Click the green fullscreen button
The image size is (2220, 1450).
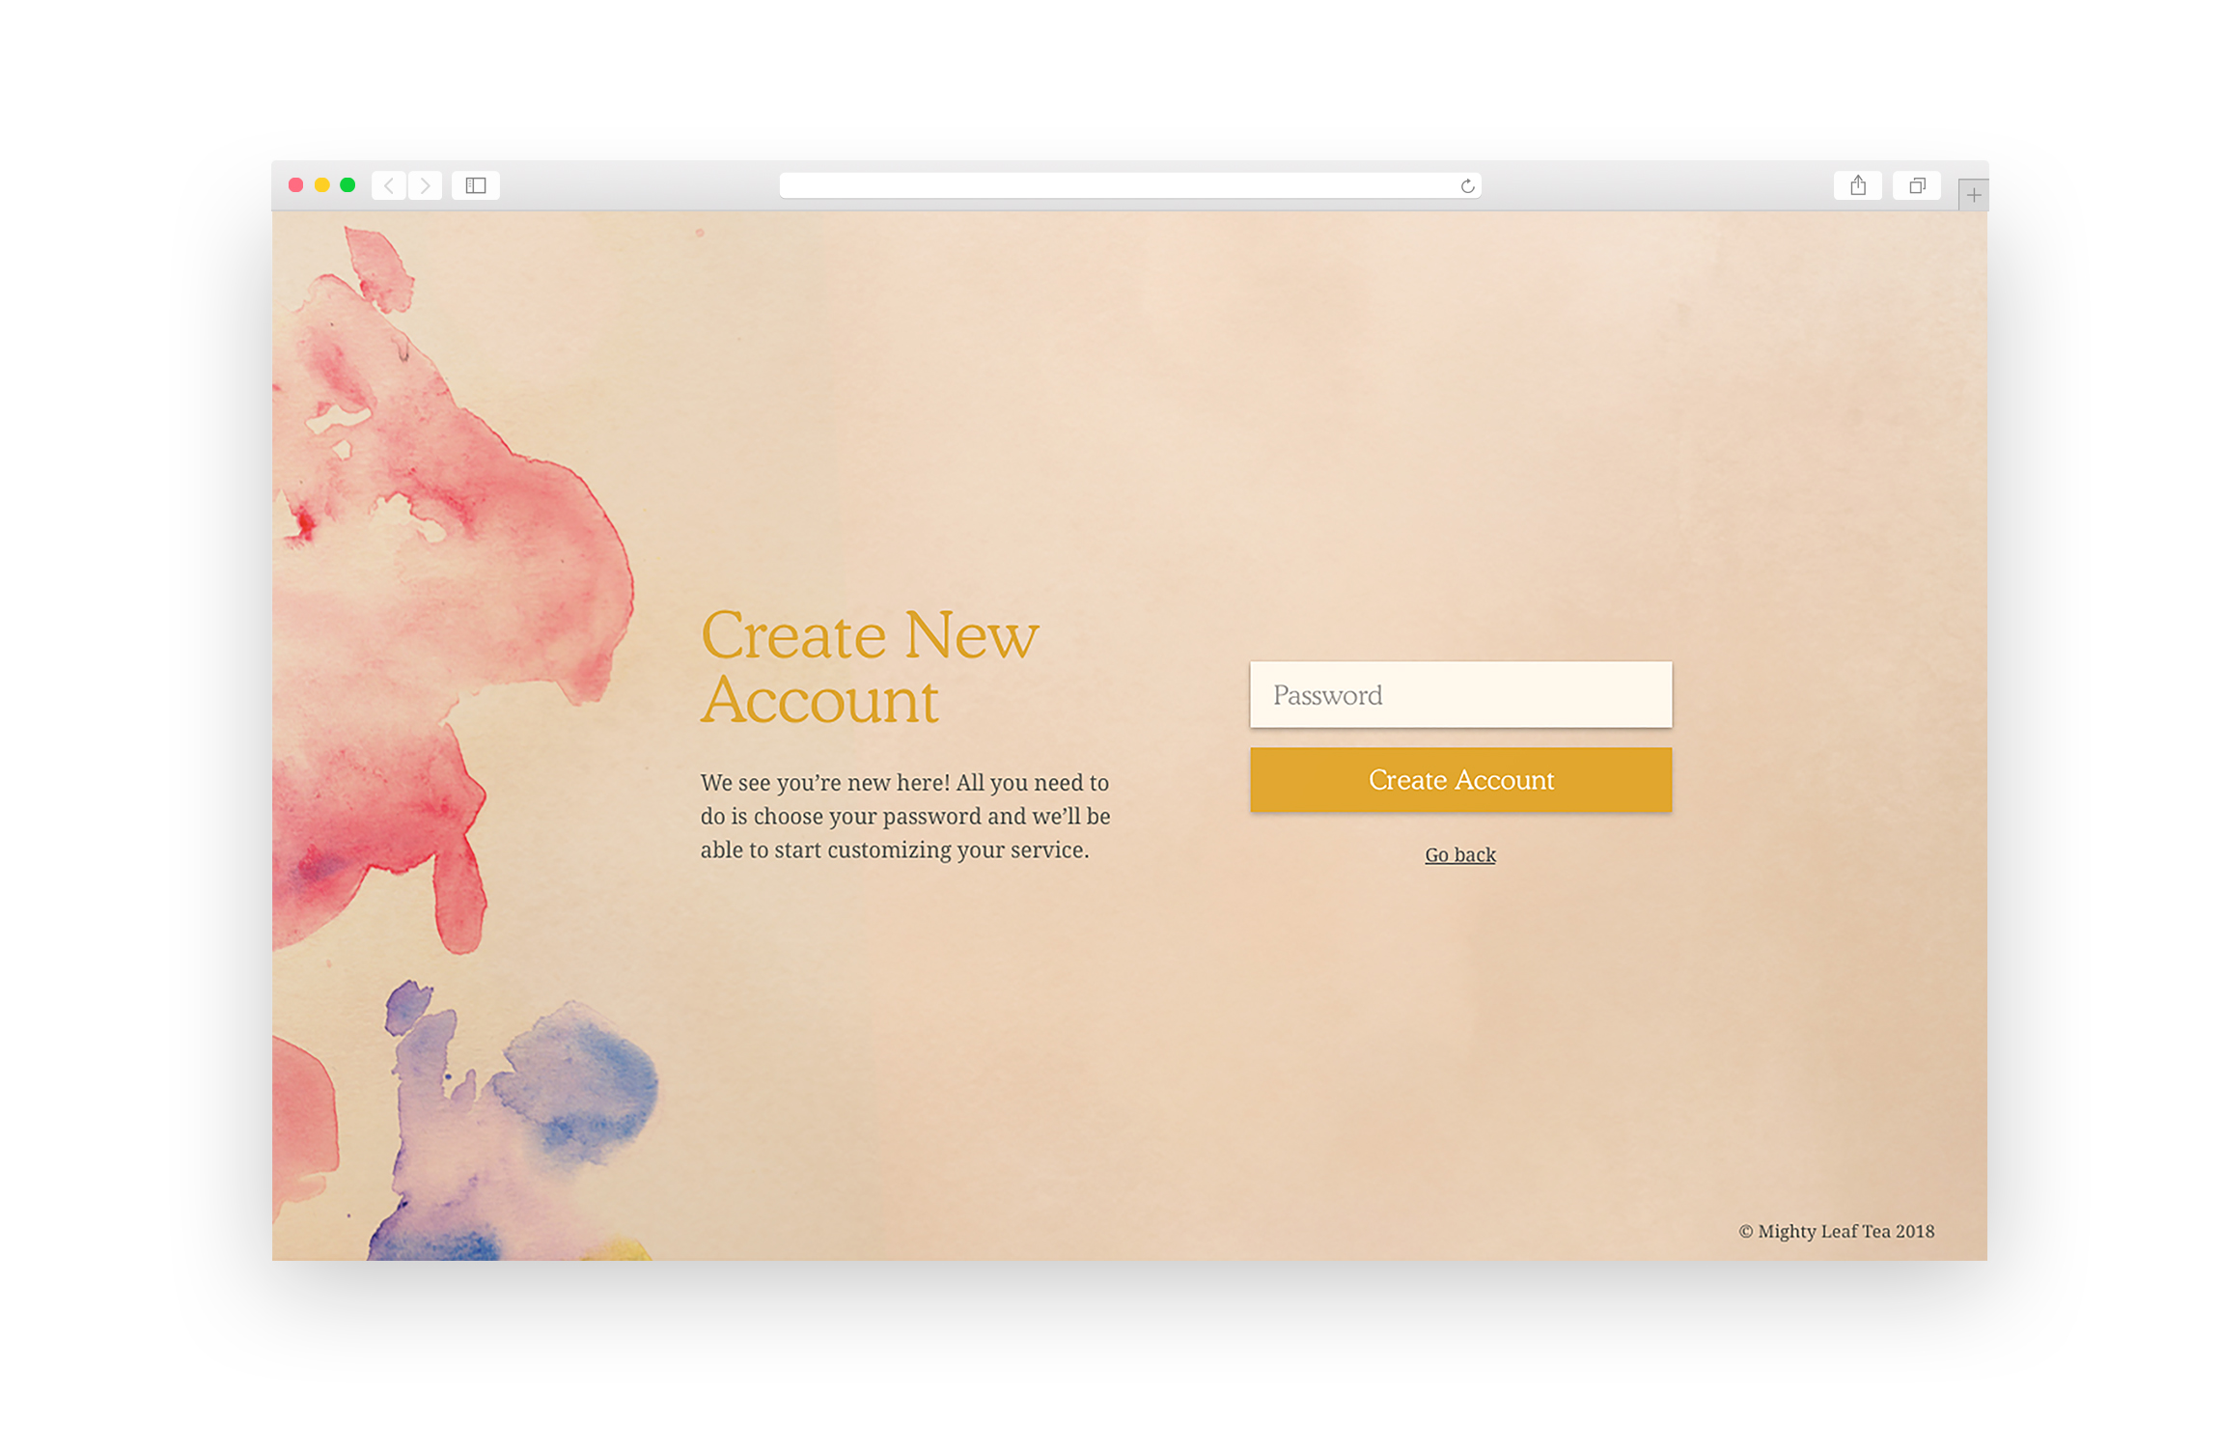coord(347,182)
